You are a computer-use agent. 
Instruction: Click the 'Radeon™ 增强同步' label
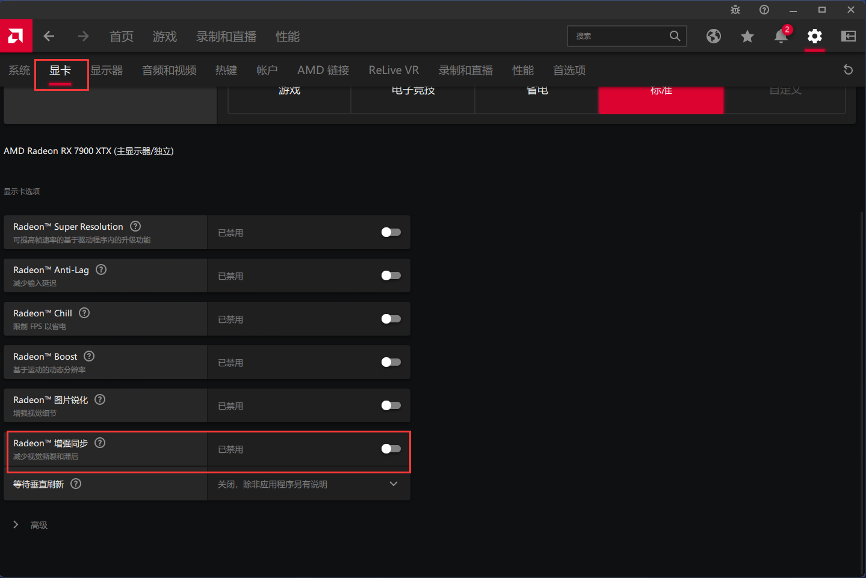coord(51,443)
